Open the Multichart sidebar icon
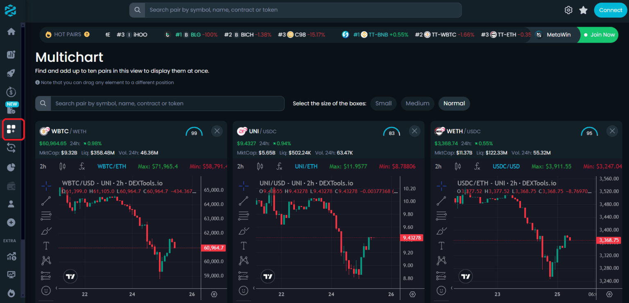 (x=11, y=129)
